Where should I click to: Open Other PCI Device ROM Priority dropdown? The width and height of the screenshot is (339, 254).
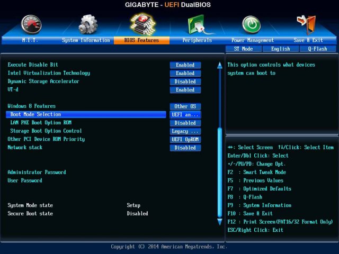tap(185, 140)
